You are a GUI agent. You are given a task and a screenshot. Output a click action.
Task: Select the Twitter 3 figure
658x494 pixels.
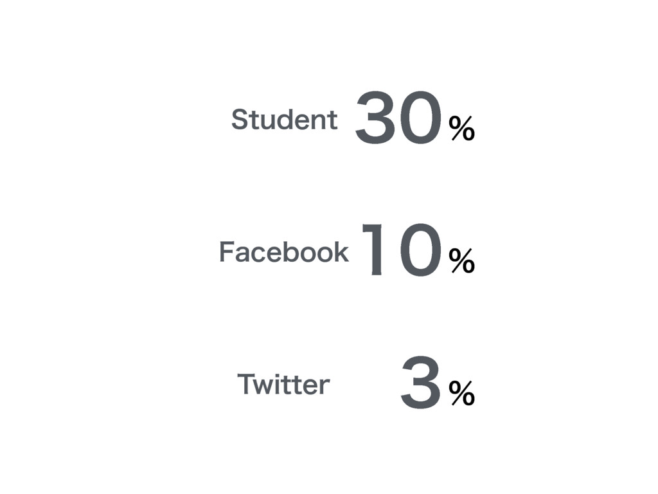421,382
